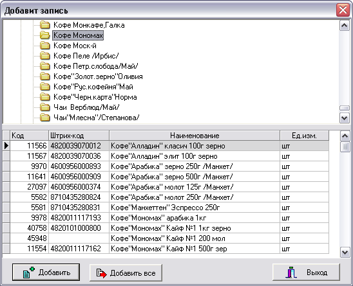Select the Кофе"Золот.зерно"Оливия folder entry
Viewport: 353px width, 286px height.
pos(98,76)
